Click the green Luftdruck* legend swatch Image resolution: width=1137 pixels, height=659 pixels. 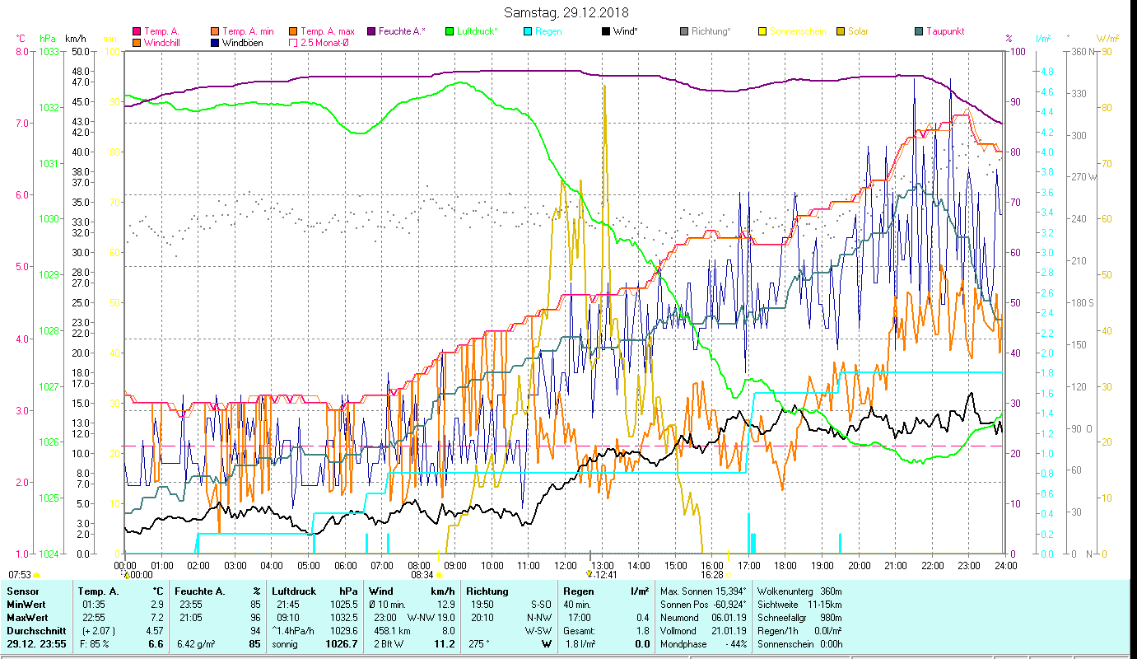[x=450, y=31]
